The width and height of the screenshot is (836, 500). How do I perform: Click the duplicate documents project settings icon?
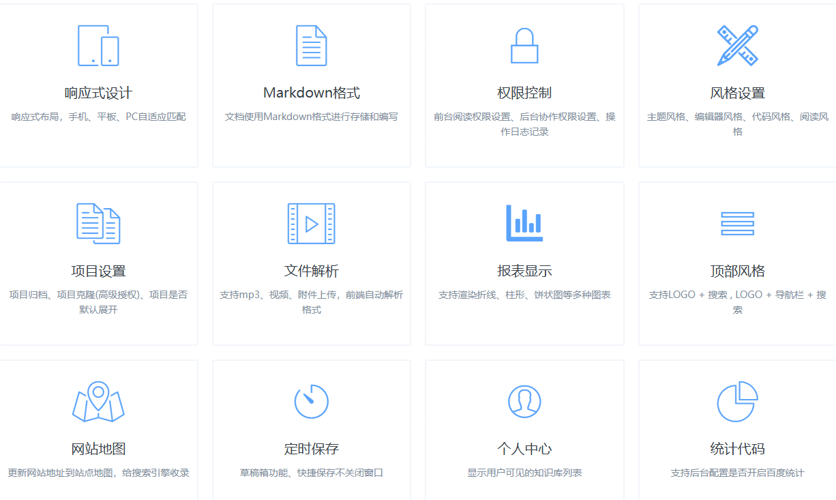tap(98, 224)
